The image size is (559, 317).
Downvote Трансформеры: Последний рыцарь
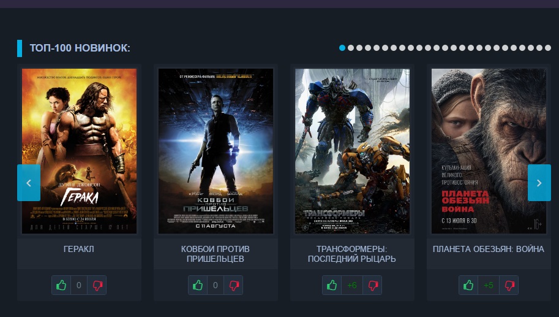pos(372,285)
